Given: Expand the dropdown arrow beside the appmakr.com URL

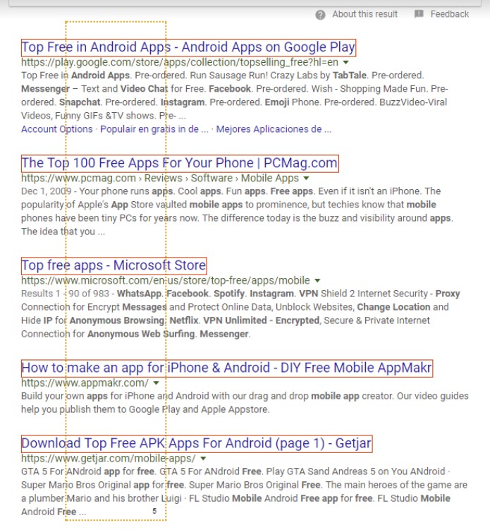Looking at the screenshot, I should 156,383.
